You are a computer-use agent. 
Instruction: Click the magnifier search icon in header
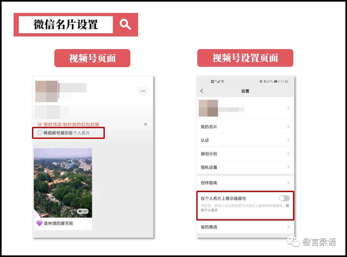[x=125, y=24]
